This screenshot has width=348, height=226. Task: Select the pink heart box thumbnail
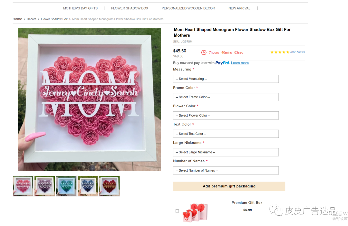(23, 186)
